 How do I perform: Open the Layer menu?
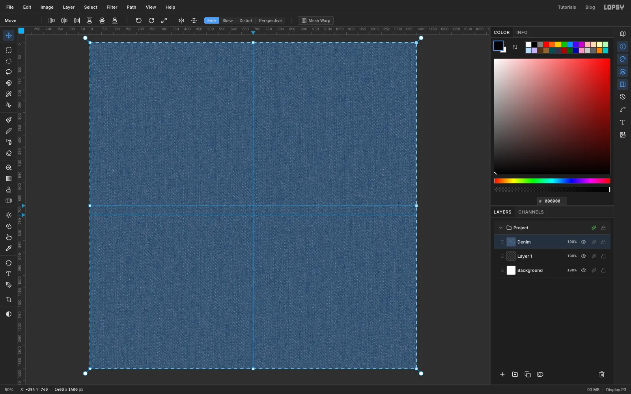tap(69, 7)
